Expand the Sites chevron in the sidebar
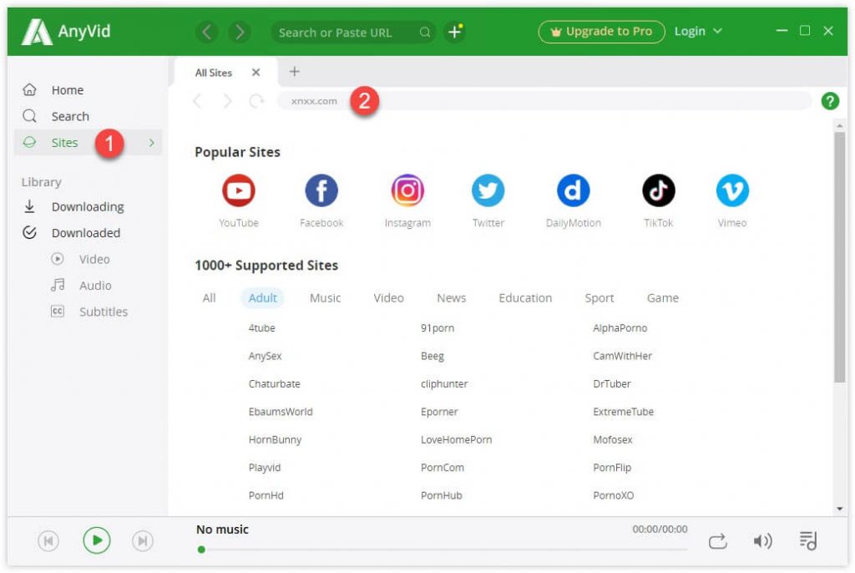 click(x=152, y=143)
